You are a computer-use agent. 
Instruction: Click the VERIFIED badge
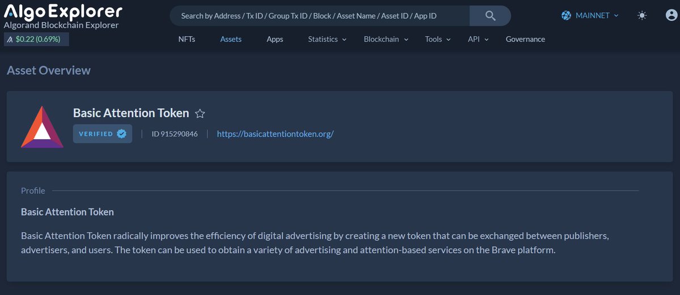[103, 134]
